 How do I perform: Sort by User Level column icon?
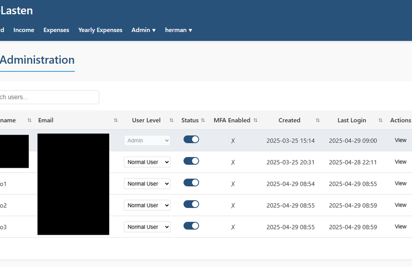click(x=171, y=120)
